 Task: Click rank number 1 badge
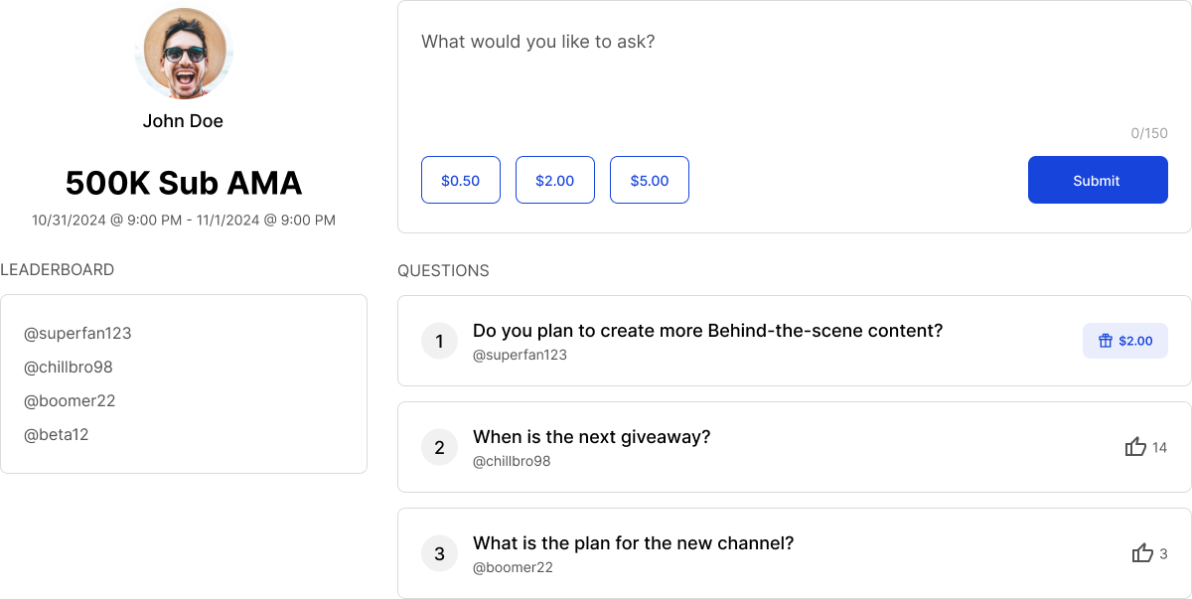pyautogui.click(x=439, y=341)
